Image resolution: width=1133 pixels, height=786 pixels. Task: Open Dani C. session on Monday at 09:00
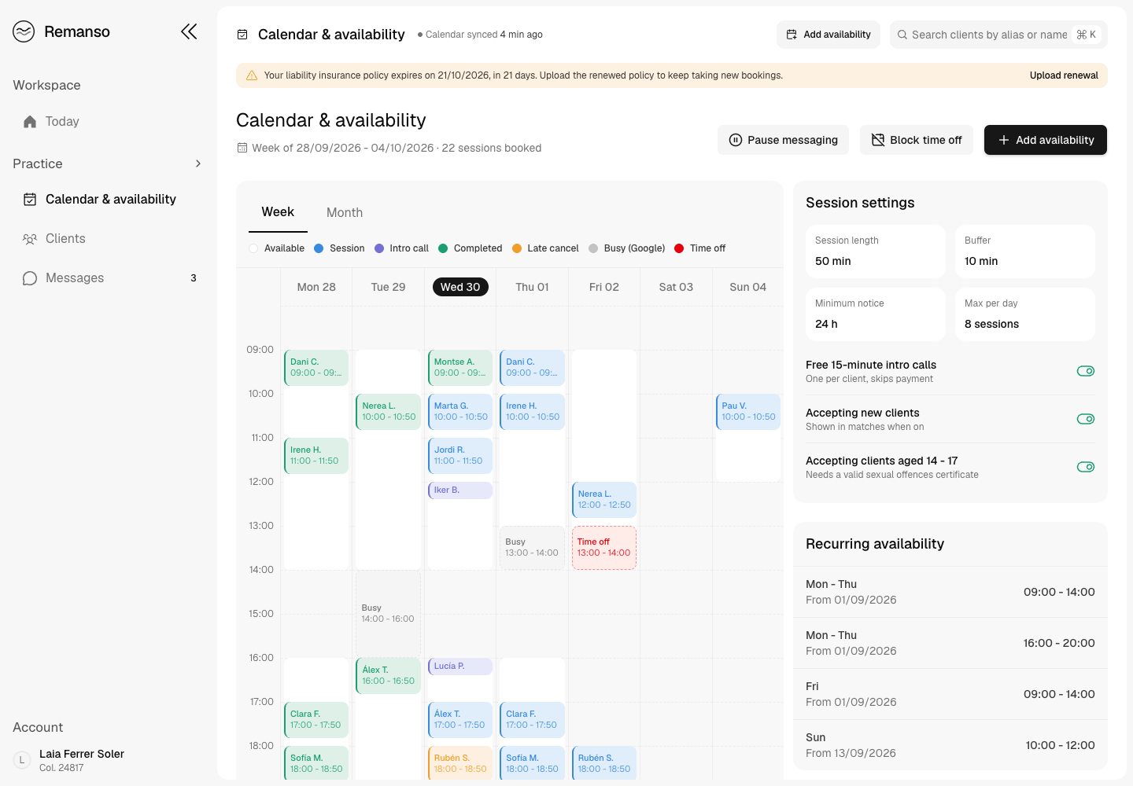(316, 368)
